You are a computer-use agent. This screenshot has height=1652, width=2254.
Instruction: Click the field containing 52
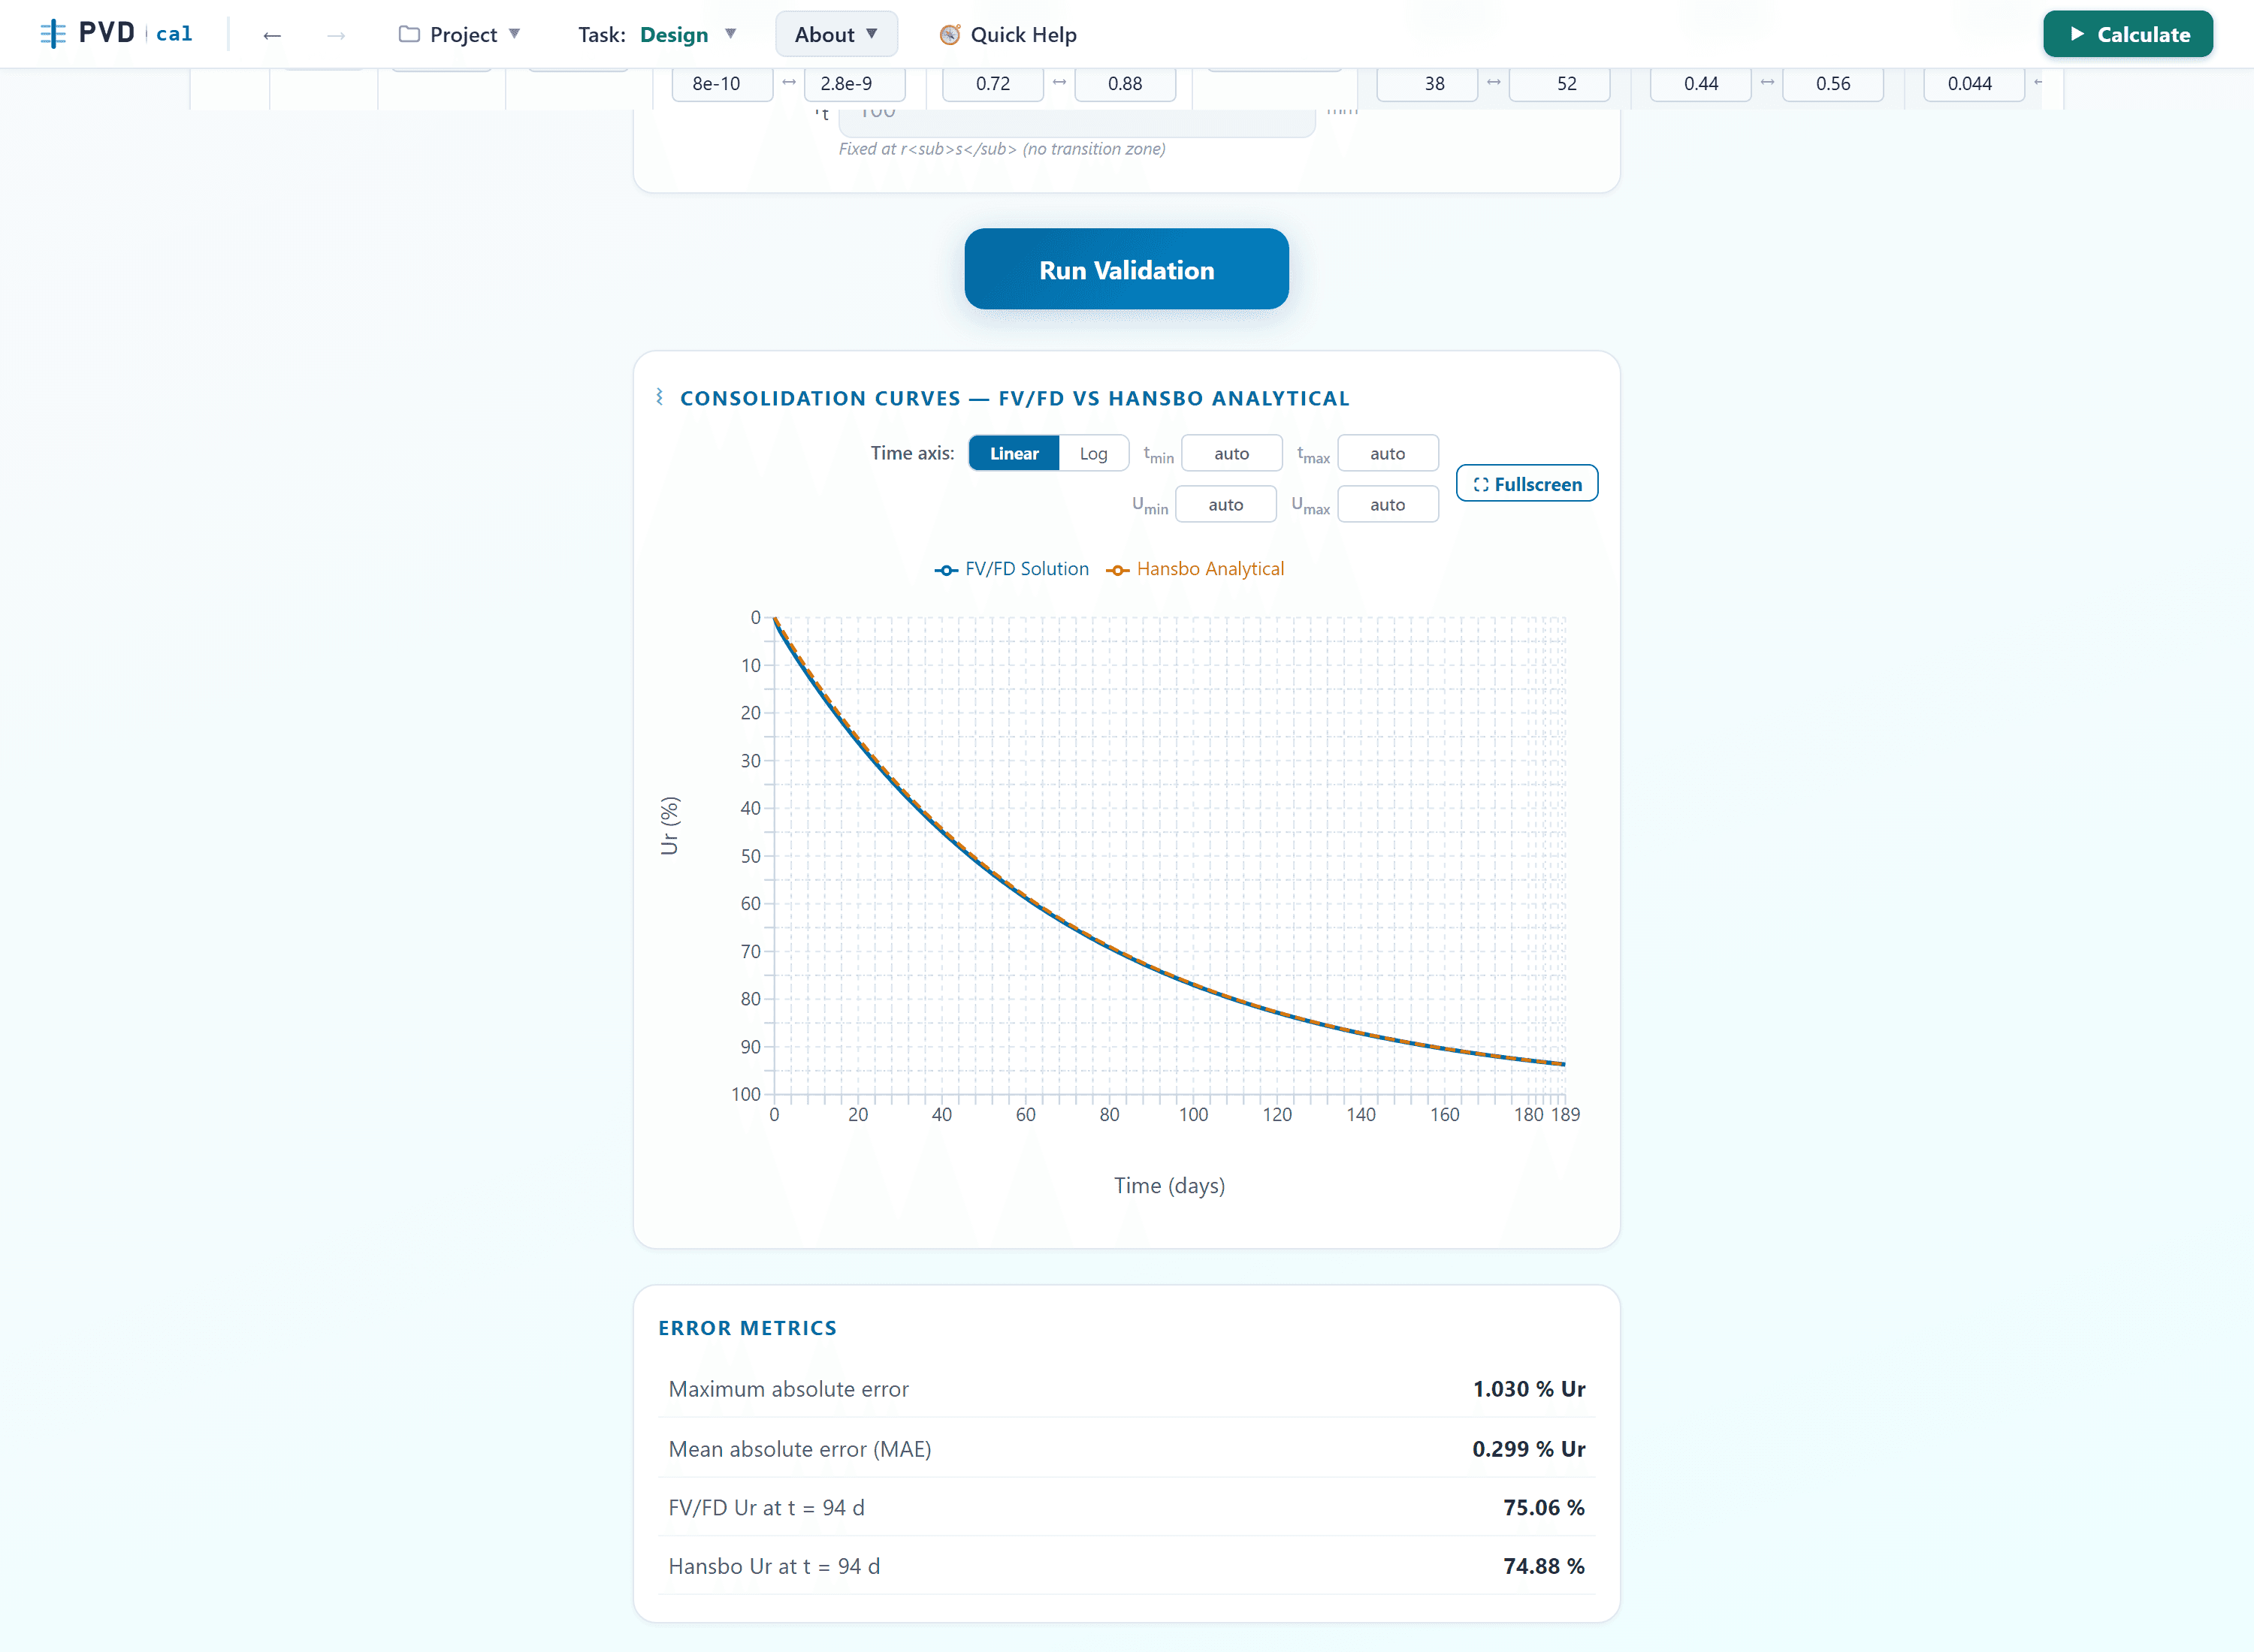(x=1559, y=84)
